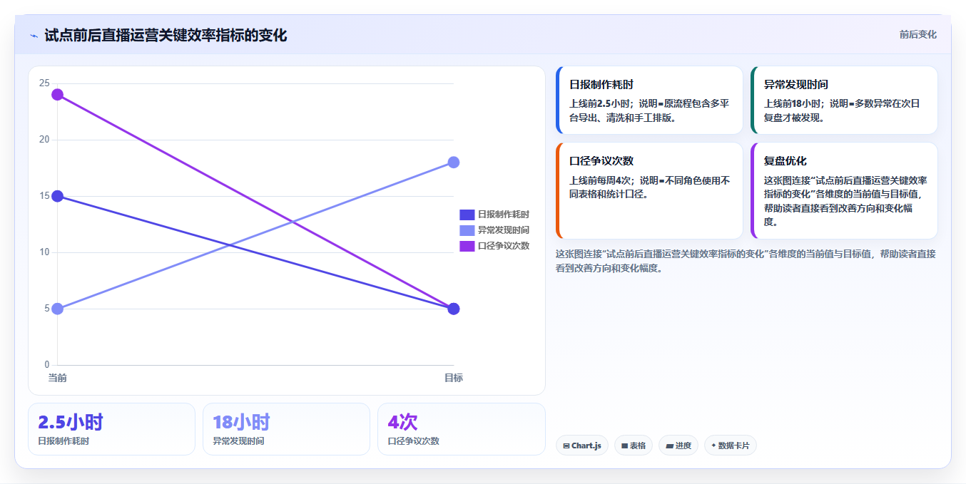This screenshot has width=966, height=484.
Task: Click the 日报制作耗时 data point at 15
Action: pos(58,196)
